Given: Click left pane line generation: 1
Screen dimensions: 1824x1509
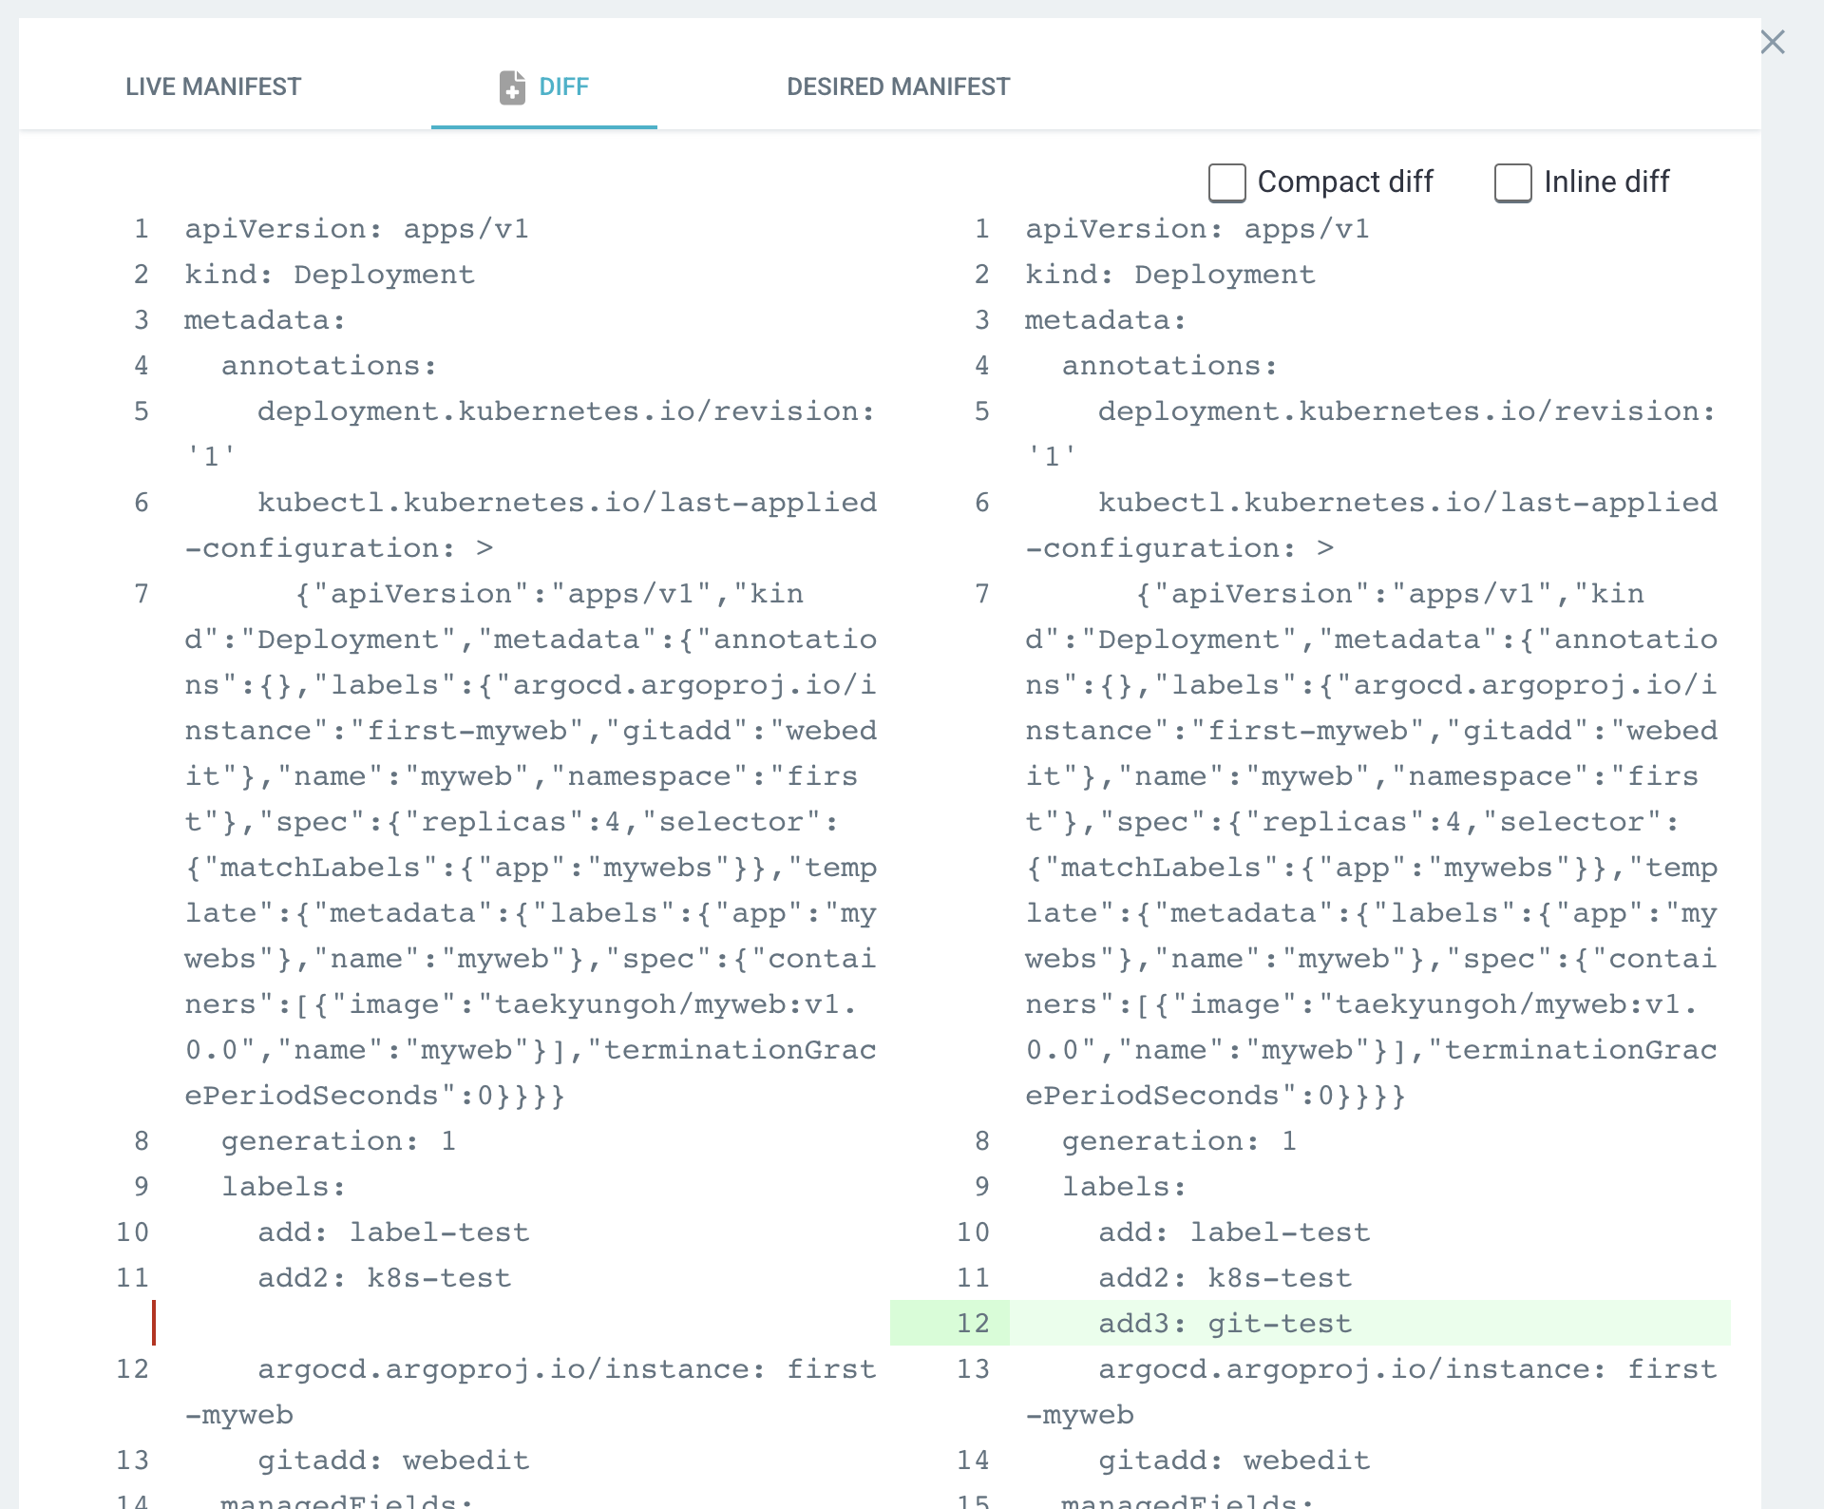Looking at the screenshot, I should pyautogui.click(x=338, y=1141).
